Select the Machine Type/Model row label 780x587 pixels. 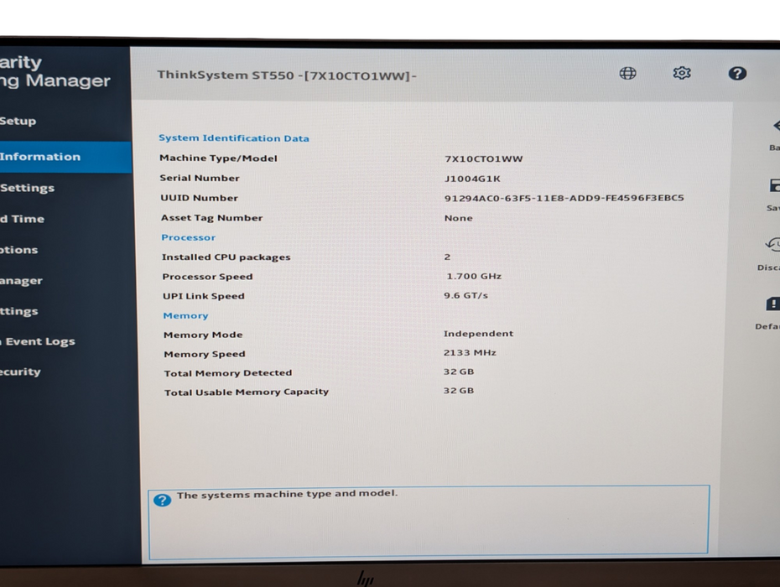point(218,158)
